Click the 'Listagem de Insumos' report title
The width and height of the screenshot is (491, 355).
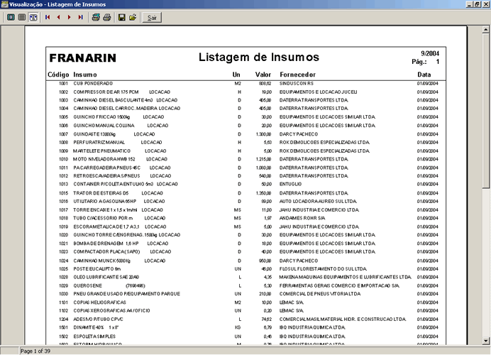tap(259, 57)
